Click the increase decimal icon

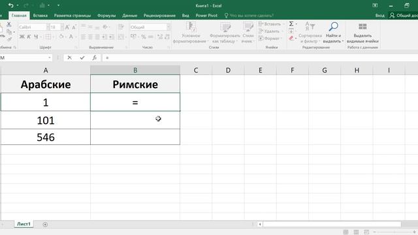160,37
